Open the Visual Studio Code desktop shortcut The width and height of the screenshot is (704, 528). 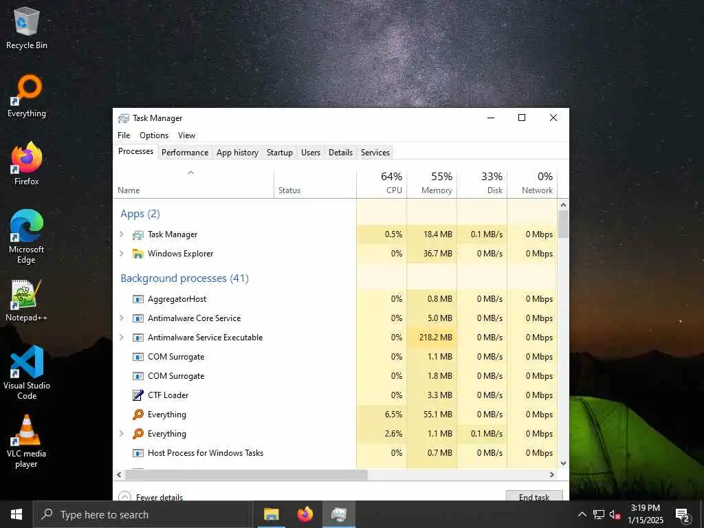(27, 372)
